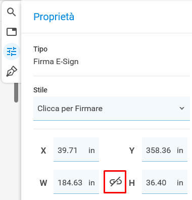This screenshot has height=200, width=192.
Task: Click the W width value field
Action: (x=76, y=182)
